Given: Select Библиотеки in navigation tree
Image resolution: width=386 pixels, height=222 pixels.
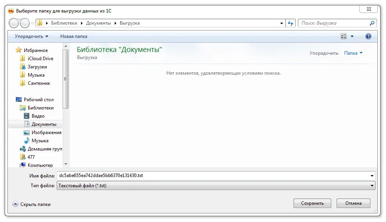Looking at the screenshot, I should pyautogui.click(x=40, y=108).
